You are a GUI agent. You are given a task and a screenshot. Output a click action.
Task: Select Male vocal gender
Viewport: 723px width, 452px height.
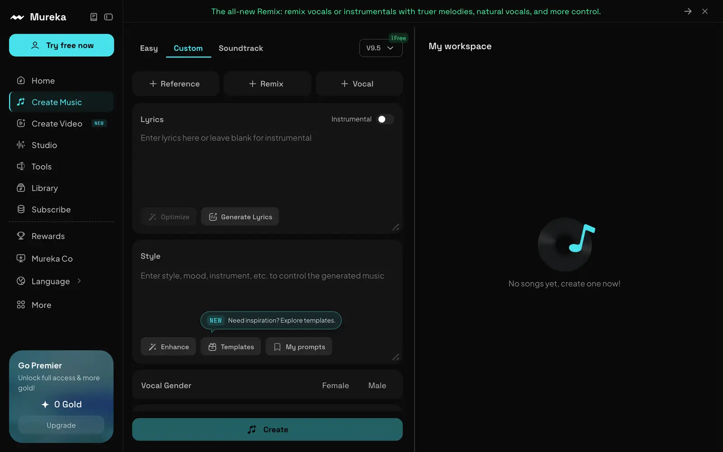tap(377, 386)
